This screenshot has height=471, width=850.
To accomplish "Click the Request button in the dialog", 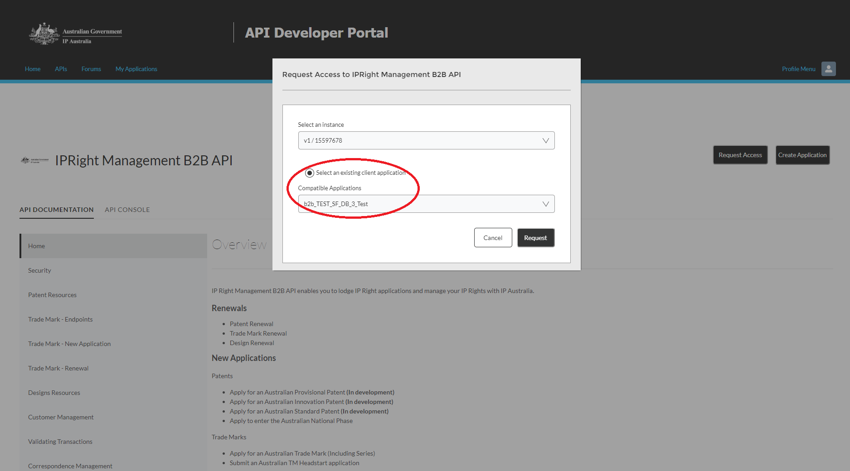I will tap(535, 237).
